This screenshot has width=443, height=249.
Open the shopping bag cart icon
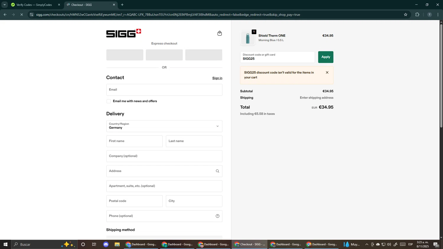point(219,33)
